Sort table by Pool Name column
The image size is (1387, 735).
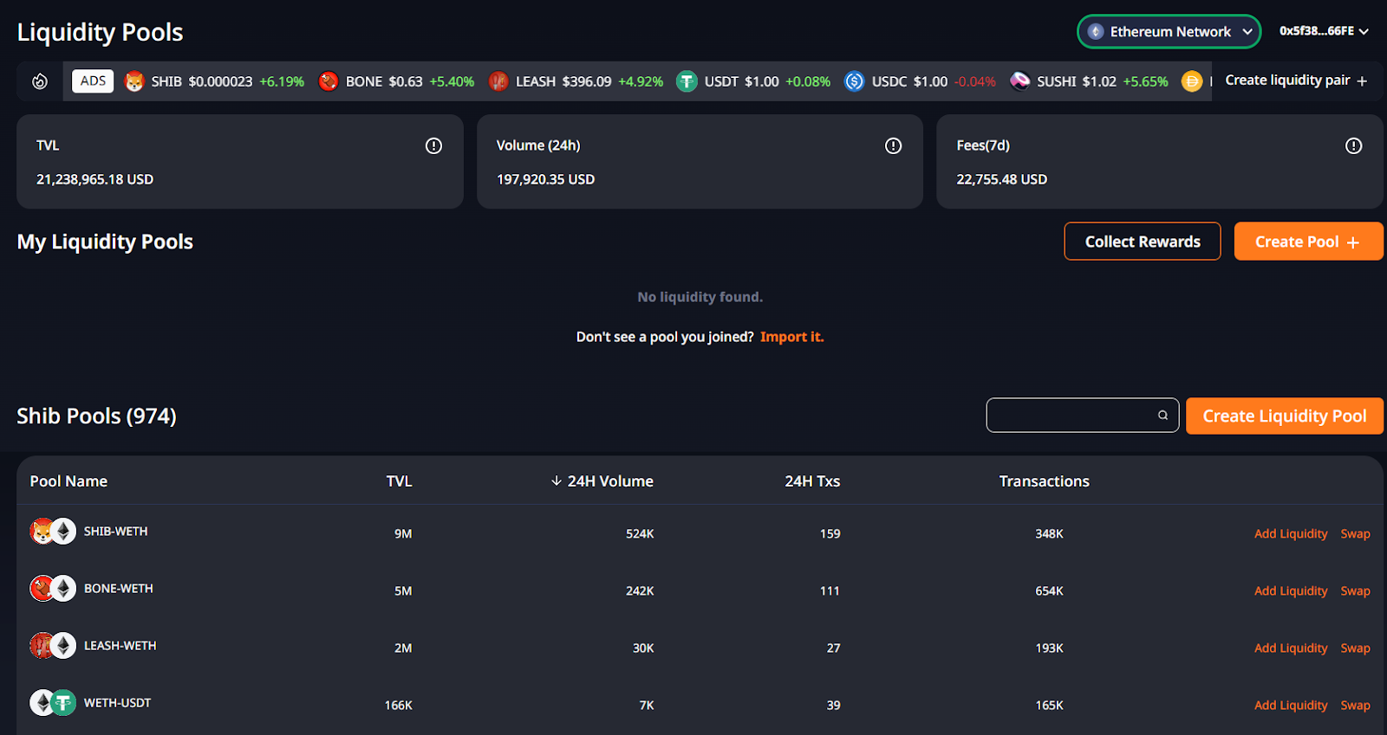coord(68,480)
